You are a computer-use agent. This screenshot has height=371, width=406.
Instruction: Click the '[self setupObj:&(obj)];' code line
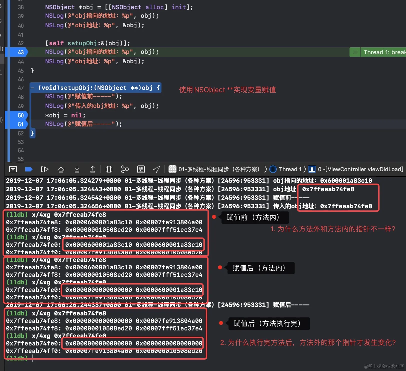click(87, 43)
